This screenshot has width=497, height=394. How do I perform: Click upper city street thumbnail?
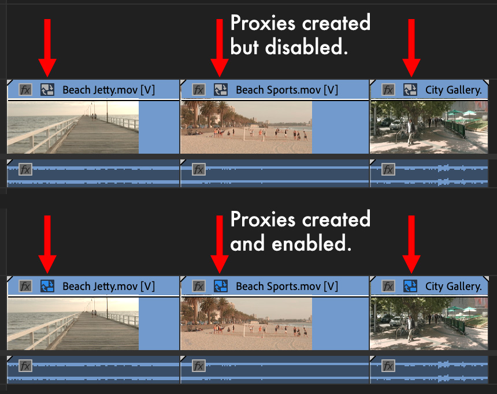pos(429,127)
